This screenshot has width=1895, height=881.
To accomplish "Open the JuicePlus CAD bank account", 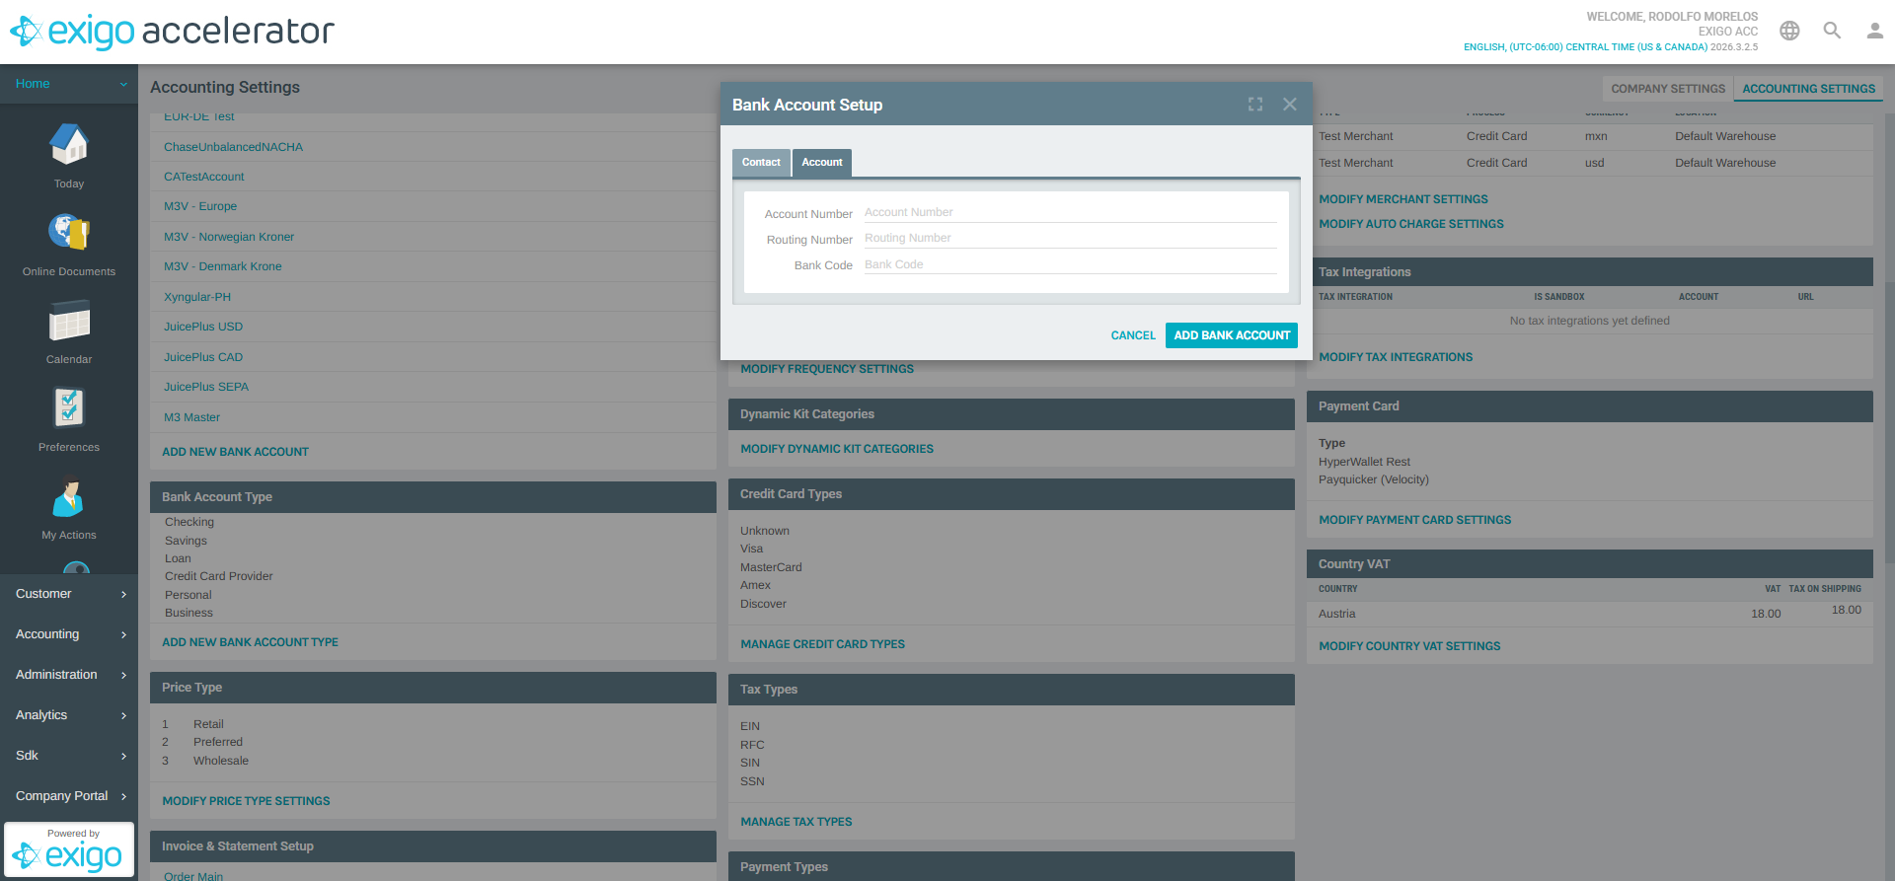I will (203, 357).
